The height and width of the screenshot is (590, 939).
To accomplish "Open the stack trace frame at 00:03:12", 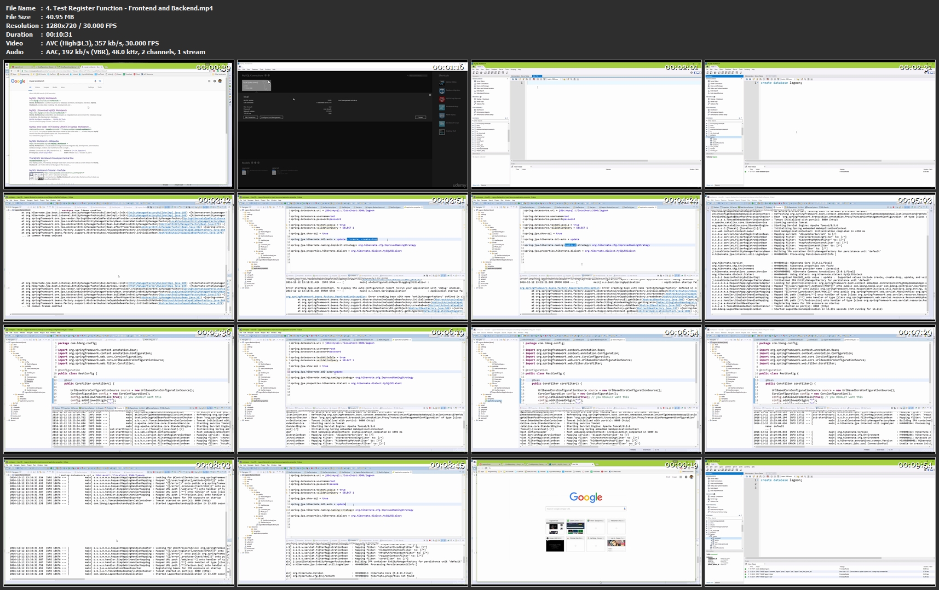I will coord(119,257).
